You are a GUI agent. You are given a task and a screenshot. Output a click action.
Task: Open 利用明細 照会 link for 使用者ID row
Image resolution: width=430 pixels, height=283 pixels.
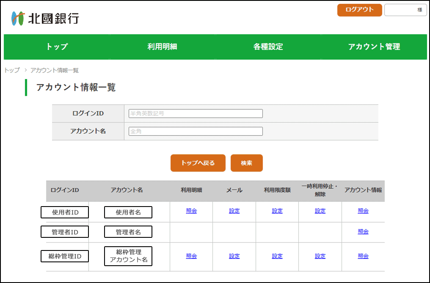point(191,211)
